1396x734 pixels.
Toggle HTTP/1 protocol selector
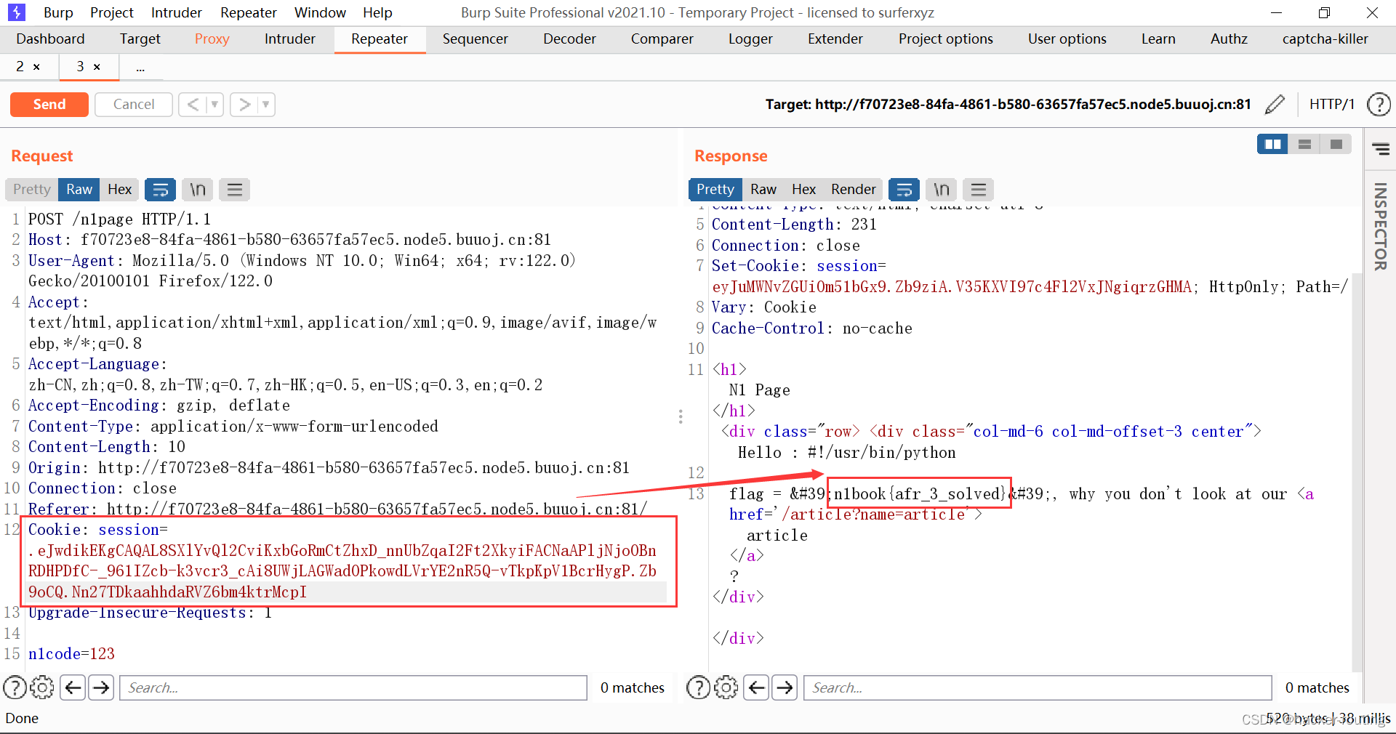coord(1332,105)
